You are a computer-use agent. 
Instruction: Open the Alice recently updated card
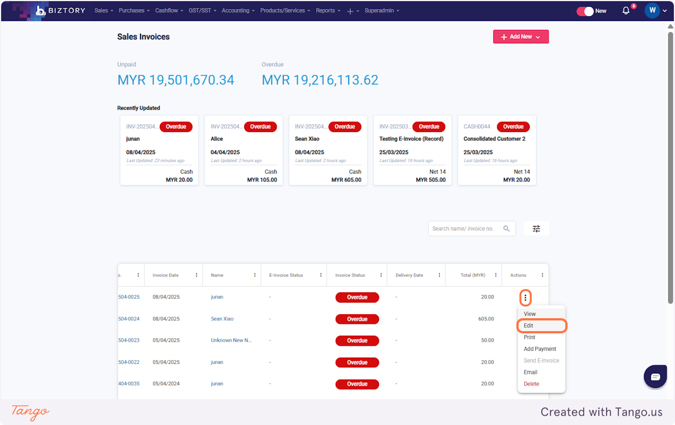pos(244,150)
